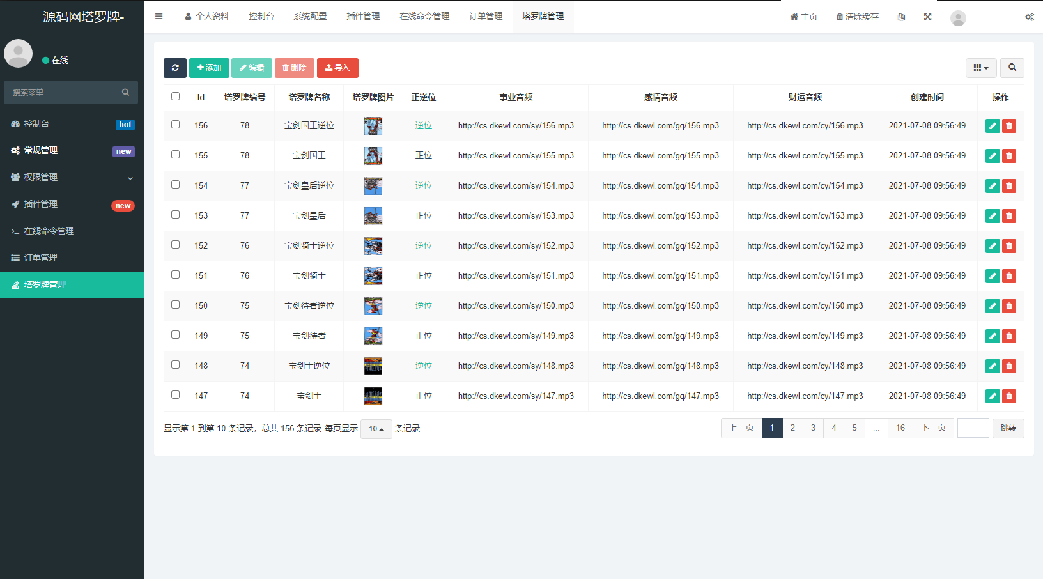
Task: Expand the 权限管理 sidebar menu
Action: point(71,177)
